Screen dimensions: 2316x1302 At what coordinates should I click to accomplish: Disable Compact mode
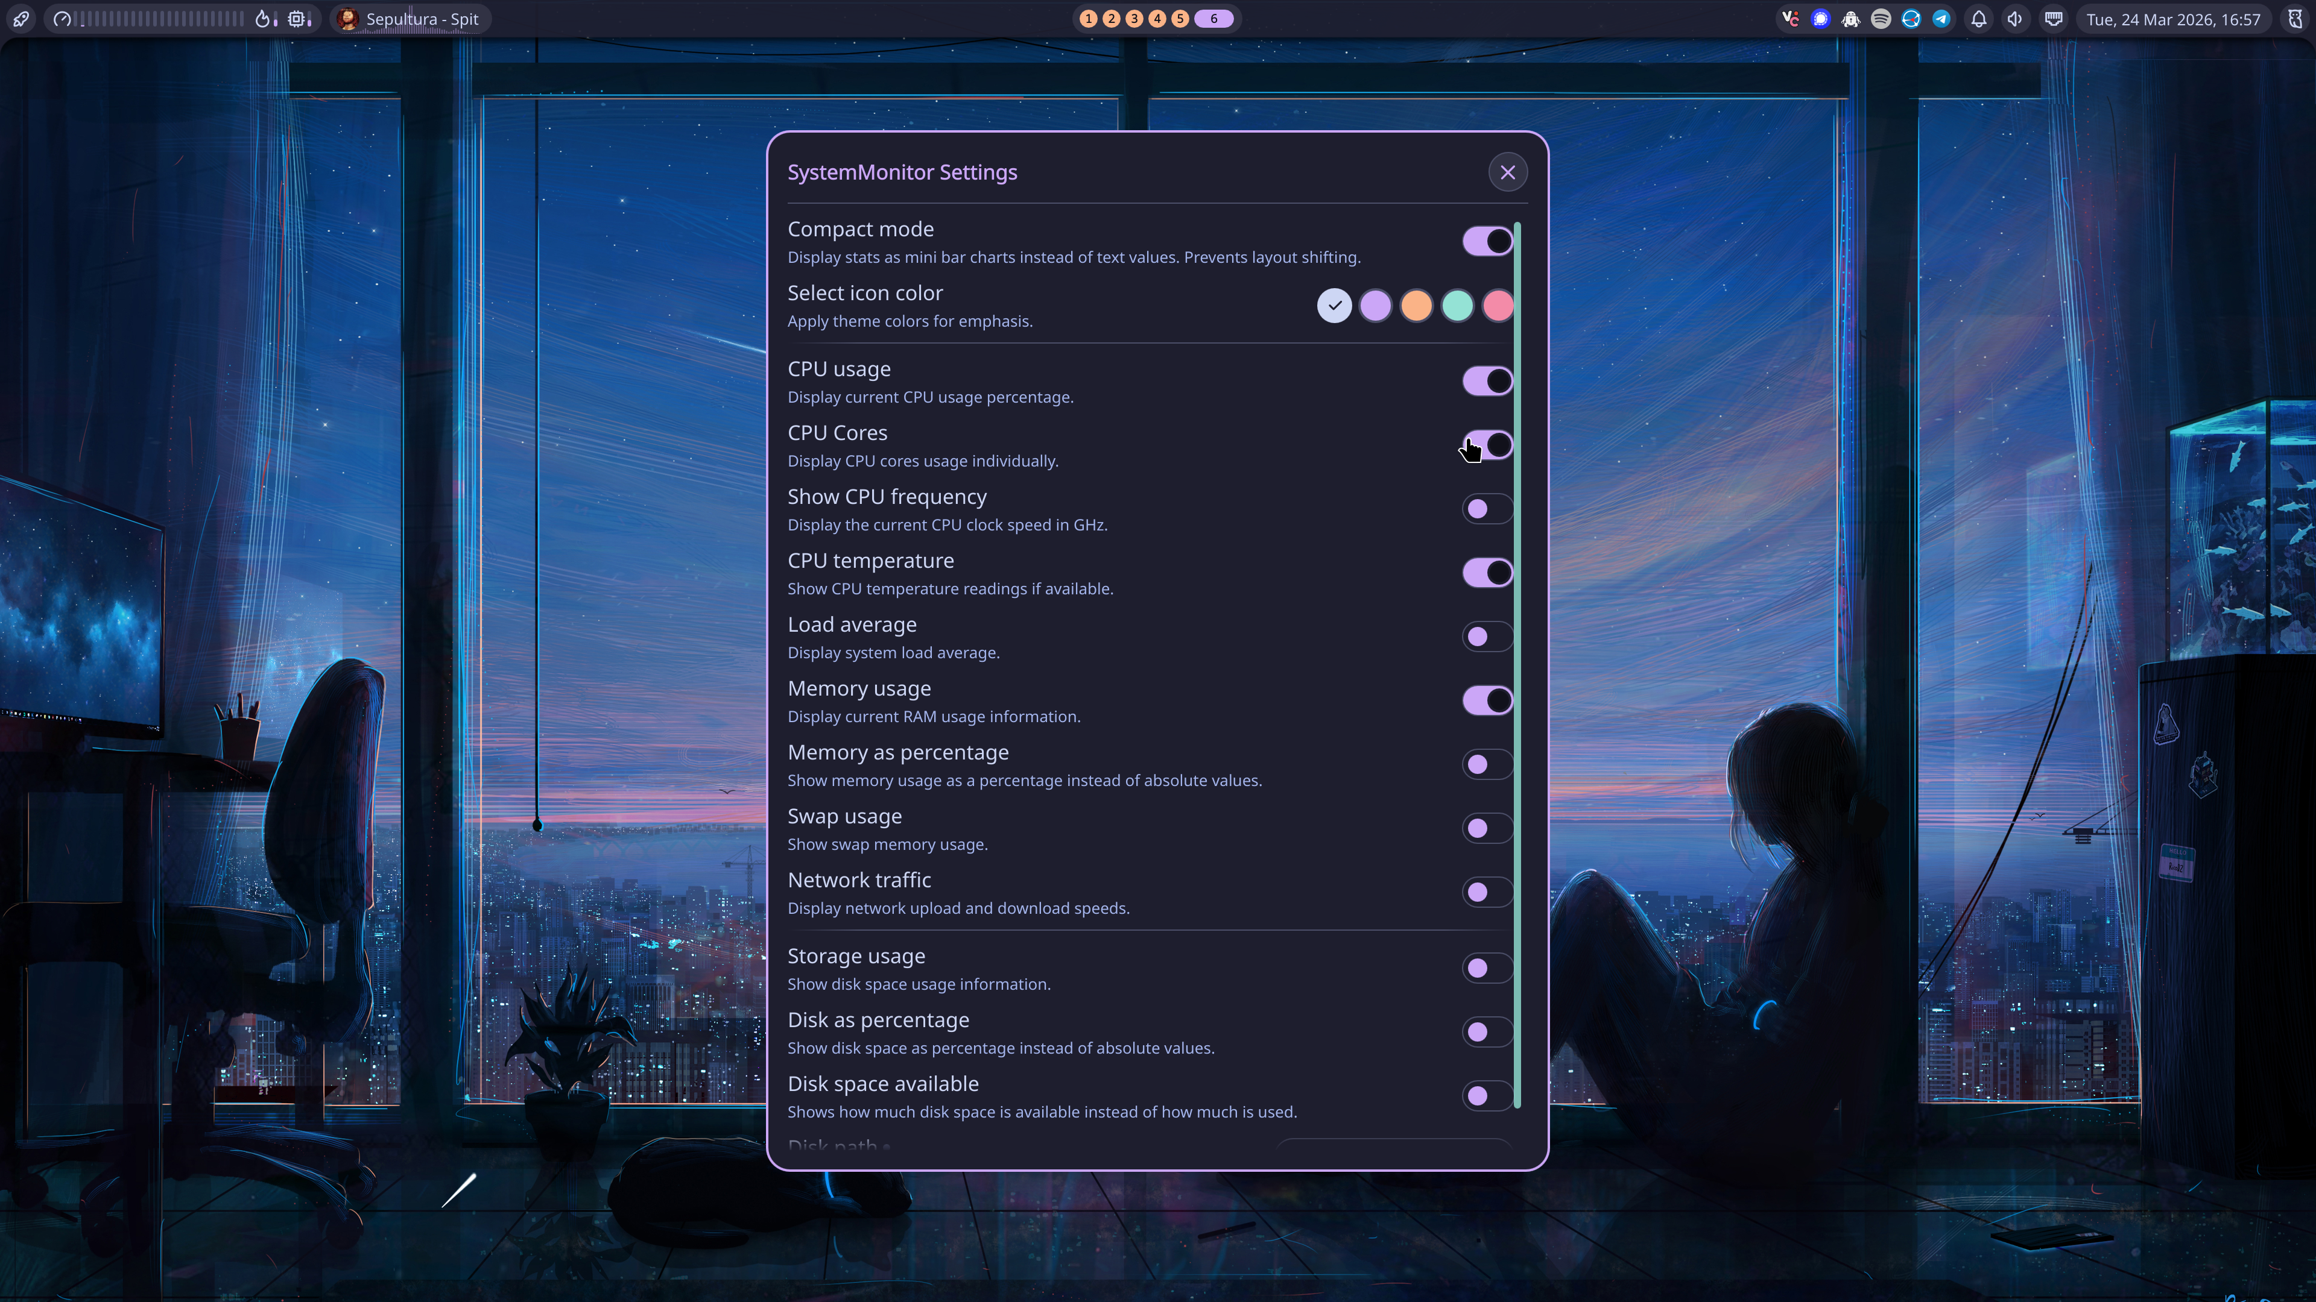click(x=1485, y=241)
